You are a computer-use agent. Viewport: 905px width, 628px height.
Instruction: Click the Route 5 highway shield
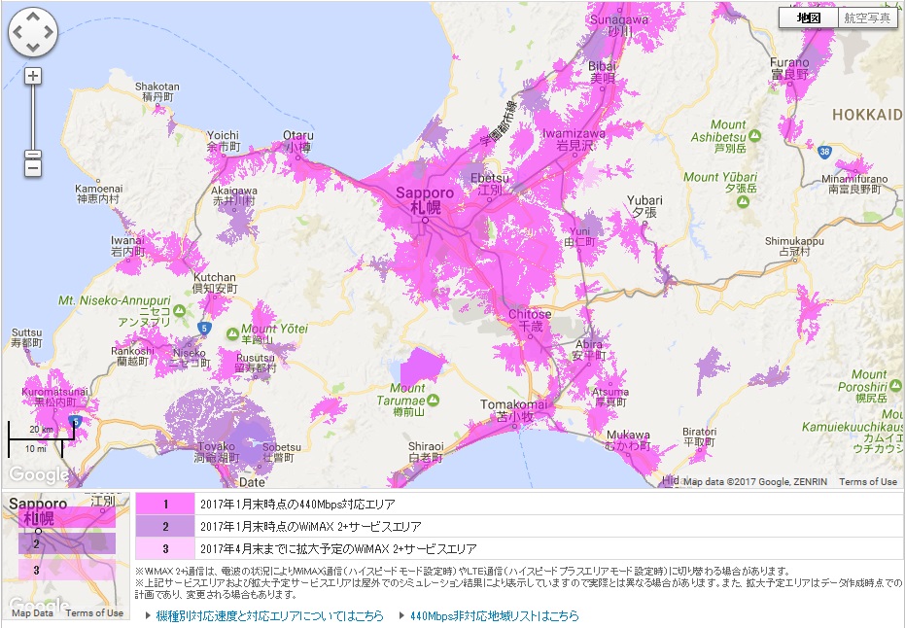tap(203, 328)
